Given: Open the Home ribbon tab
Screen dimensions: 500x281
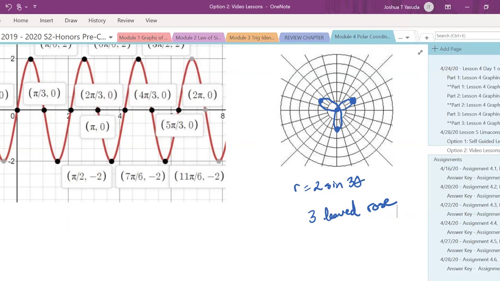Looking at the screenshot, I should (21, 20).
